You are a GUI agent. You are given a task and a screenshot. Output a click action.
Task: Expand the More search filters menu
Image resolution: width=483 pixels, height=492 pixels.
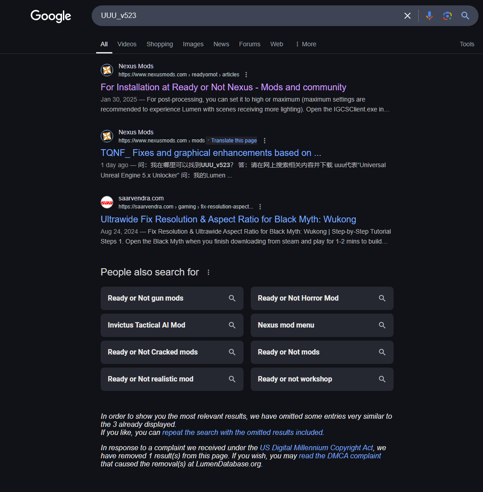pyautogui.click(x=306, y=44)
